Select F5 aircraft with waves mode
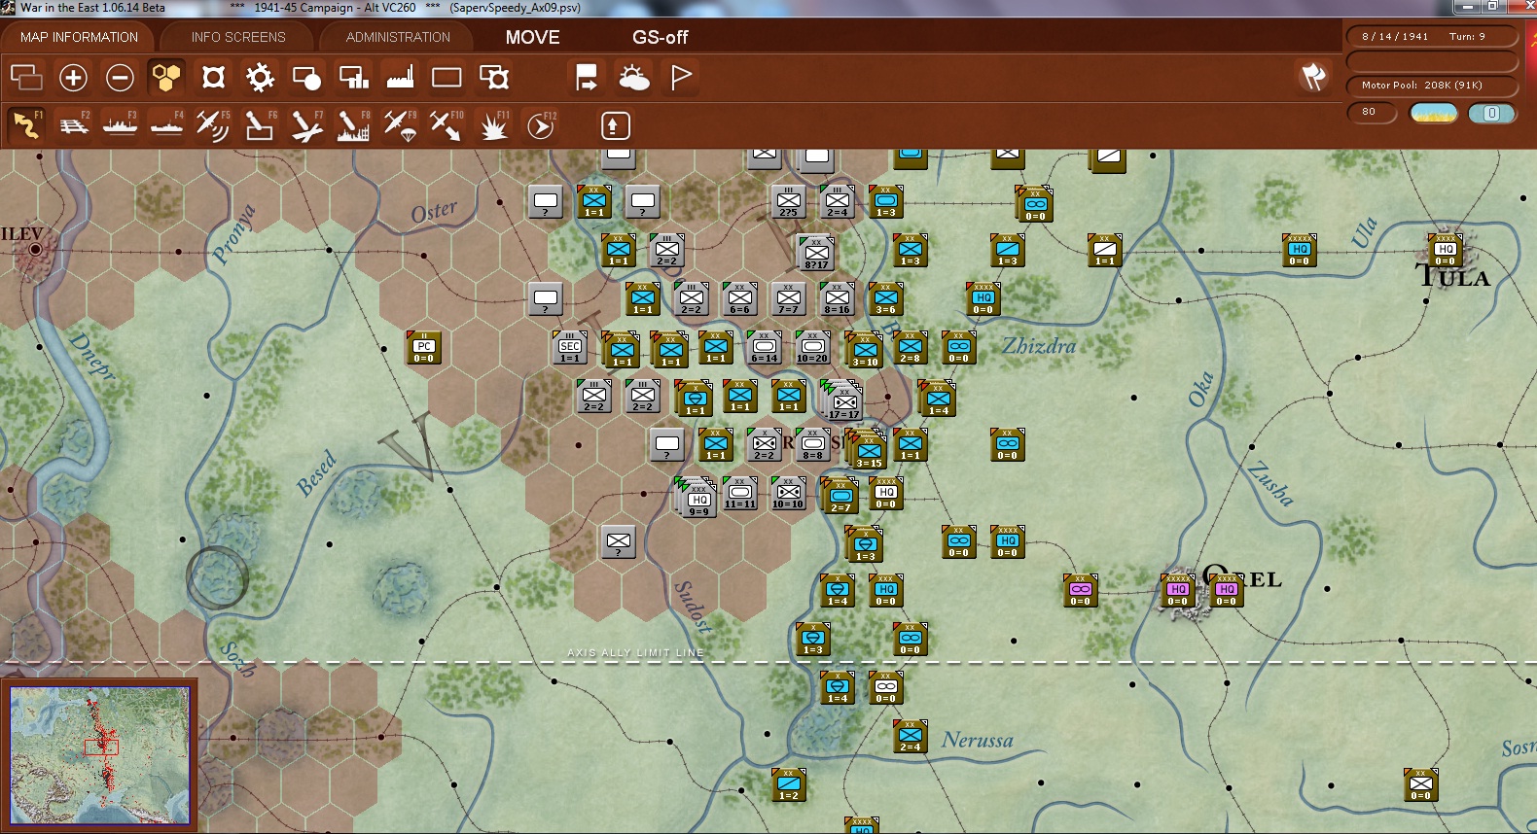 [213, 125]
